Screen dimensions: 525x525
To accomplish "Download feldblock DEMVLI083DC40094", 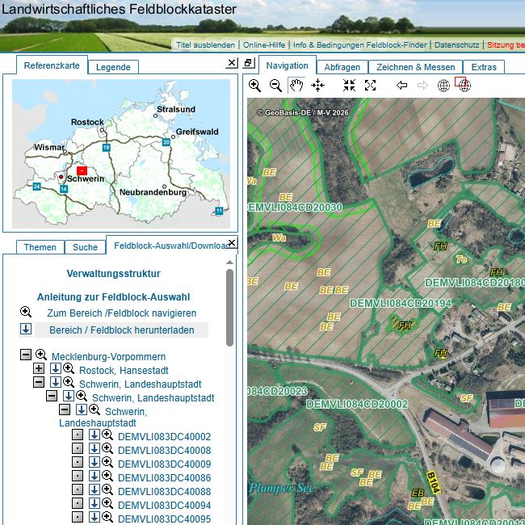I will (x=94, y=503).
